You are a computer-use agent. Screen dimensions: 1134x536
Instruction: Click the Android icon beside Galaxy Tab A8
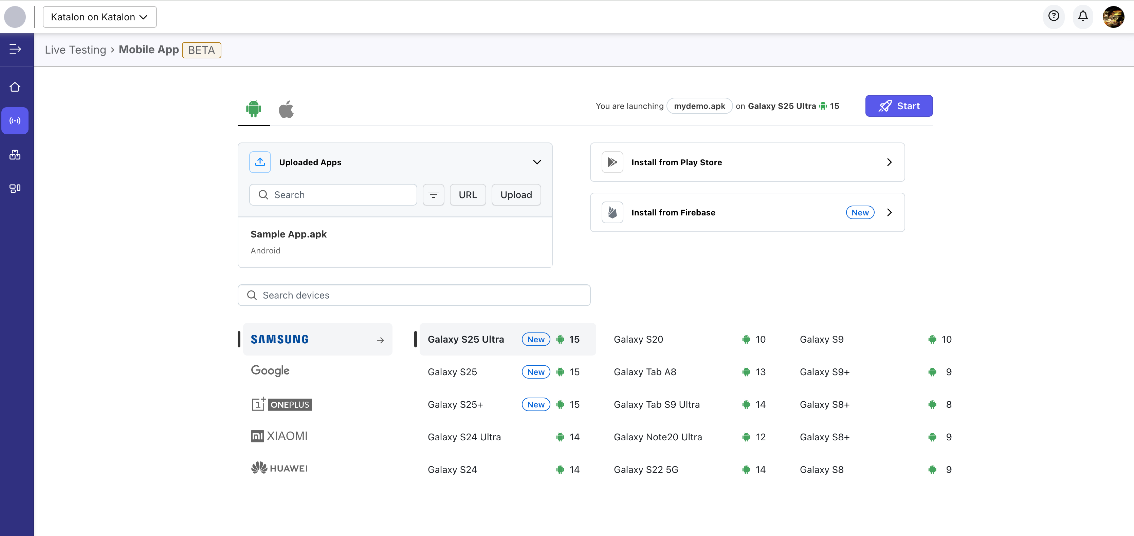click(x=746, y=372)
